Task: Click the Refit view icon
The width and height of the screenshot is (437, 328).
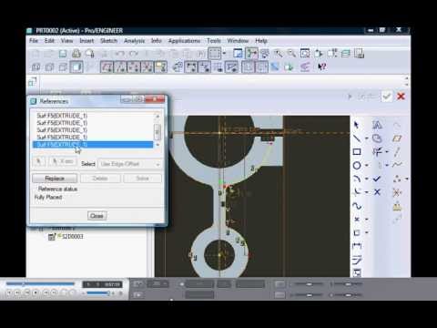Action: click(305, 54)
